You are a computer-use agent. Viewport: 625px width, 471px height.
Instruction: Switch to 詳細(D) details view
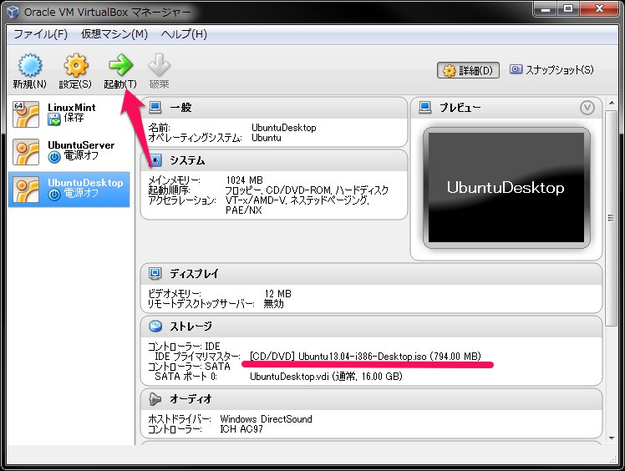tap(468, 70)
